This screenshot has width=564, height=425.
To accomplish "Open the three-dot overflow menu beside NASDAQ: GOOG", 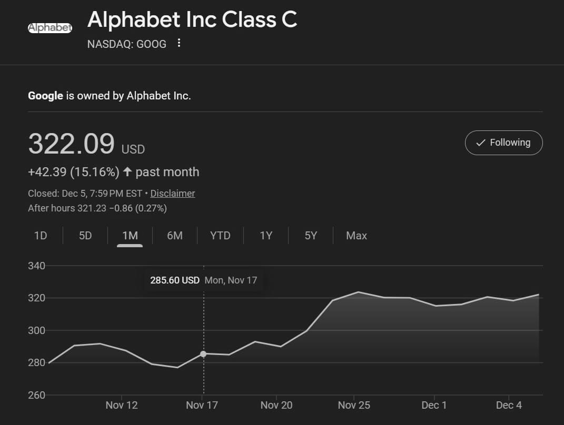I will click(x=179, y=44).
